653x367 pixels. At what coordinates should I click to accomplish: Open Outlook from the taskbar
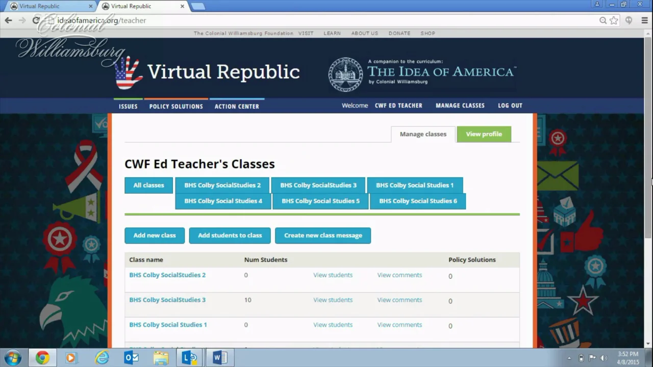(131, 358)
